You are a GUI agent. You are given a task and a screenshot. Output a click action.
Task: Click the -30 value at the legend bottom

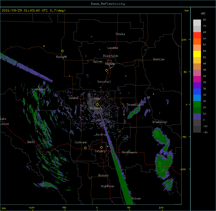click(x=205, y=132)
